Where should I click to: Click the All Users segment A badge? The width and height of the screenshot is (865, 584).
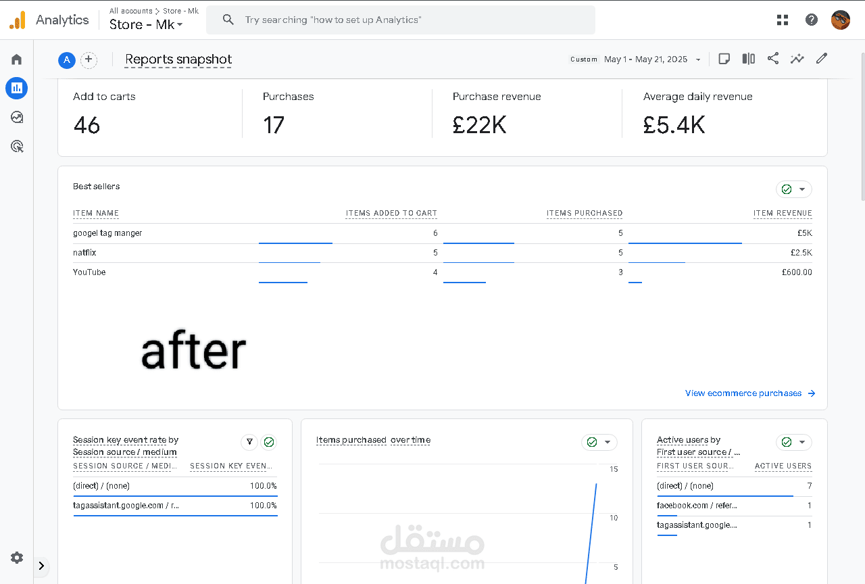point(66,60)
